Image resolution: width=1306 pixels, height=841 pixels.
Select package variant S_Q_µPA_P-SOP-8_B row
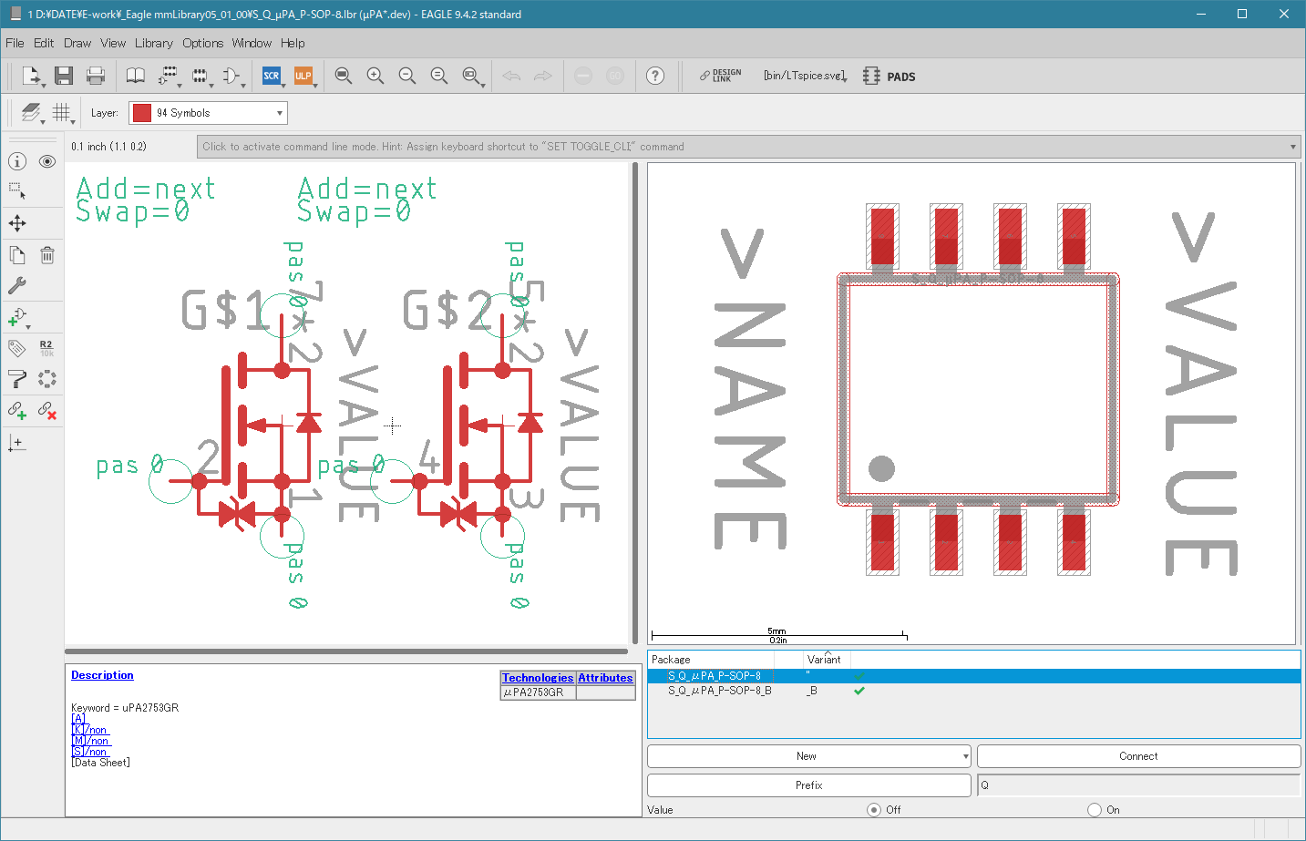[973, 691]
